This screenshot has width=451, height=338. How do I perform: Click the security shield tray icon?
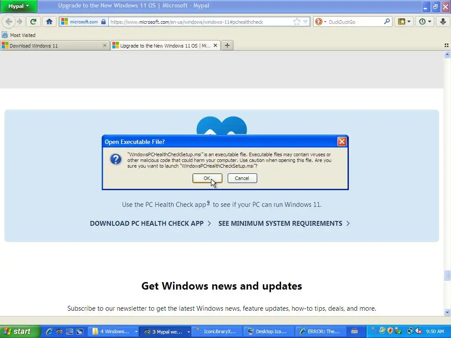pyautogui.click(x=390, y=331)
